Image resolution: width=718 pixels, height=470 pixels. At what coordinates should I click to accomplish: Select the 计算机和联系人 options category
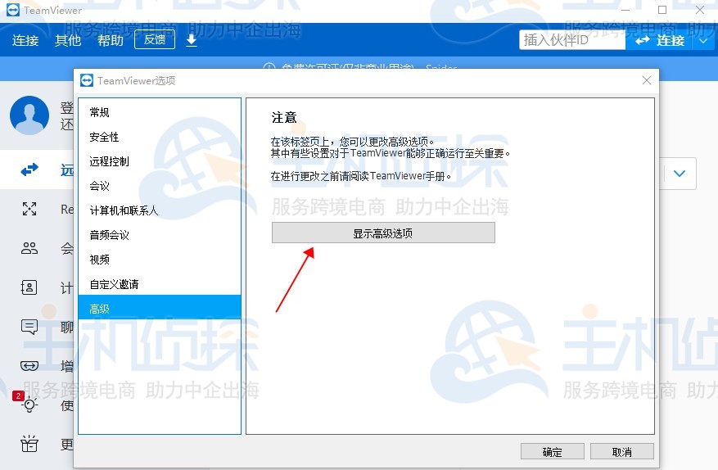[160, 210]
